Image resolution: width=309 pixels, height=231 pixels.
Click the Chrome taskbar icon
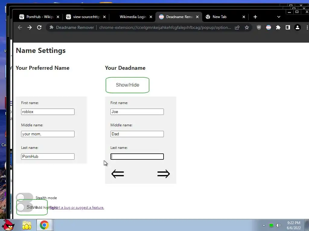click(x=44, y=225)
